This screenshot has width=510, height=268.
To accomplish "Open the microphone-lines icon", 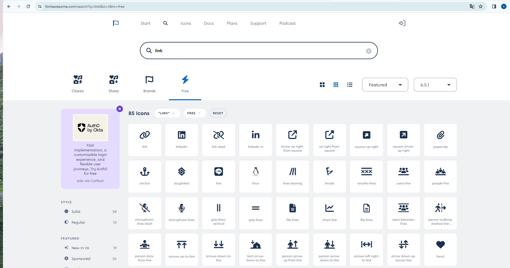I will point(182,213).
